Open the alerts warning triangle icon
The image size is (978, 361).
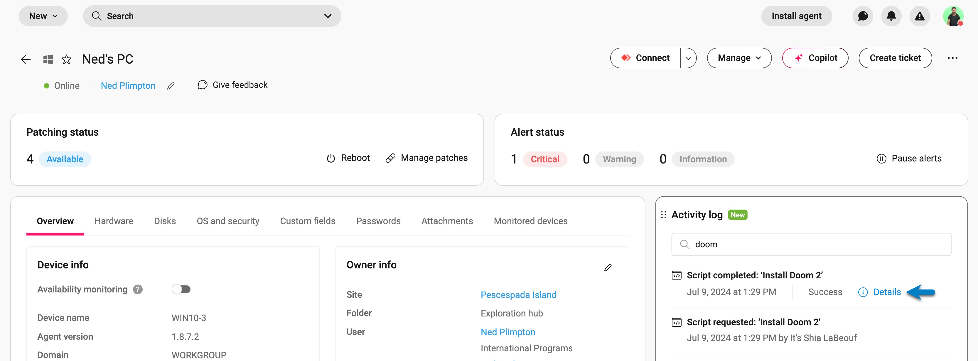(920, 16)
